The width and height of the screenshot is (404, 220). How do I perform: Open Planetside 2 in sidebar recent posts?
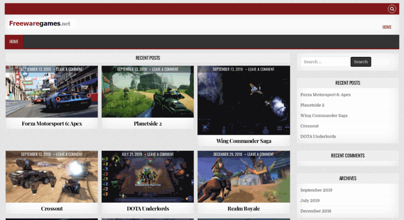tap(312, 105)
